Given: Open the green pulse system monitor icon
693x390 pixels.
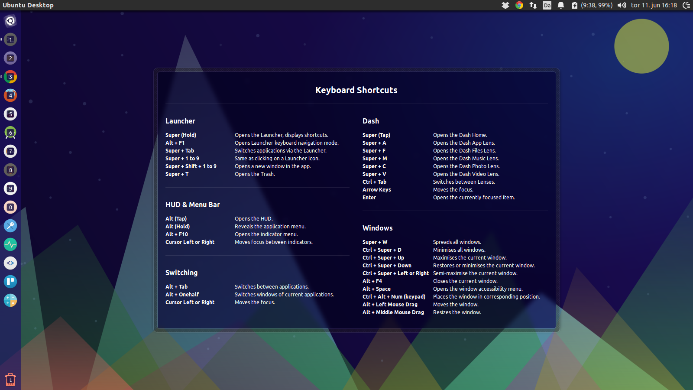Looking at the screenshot, I should tap(10, 244).
